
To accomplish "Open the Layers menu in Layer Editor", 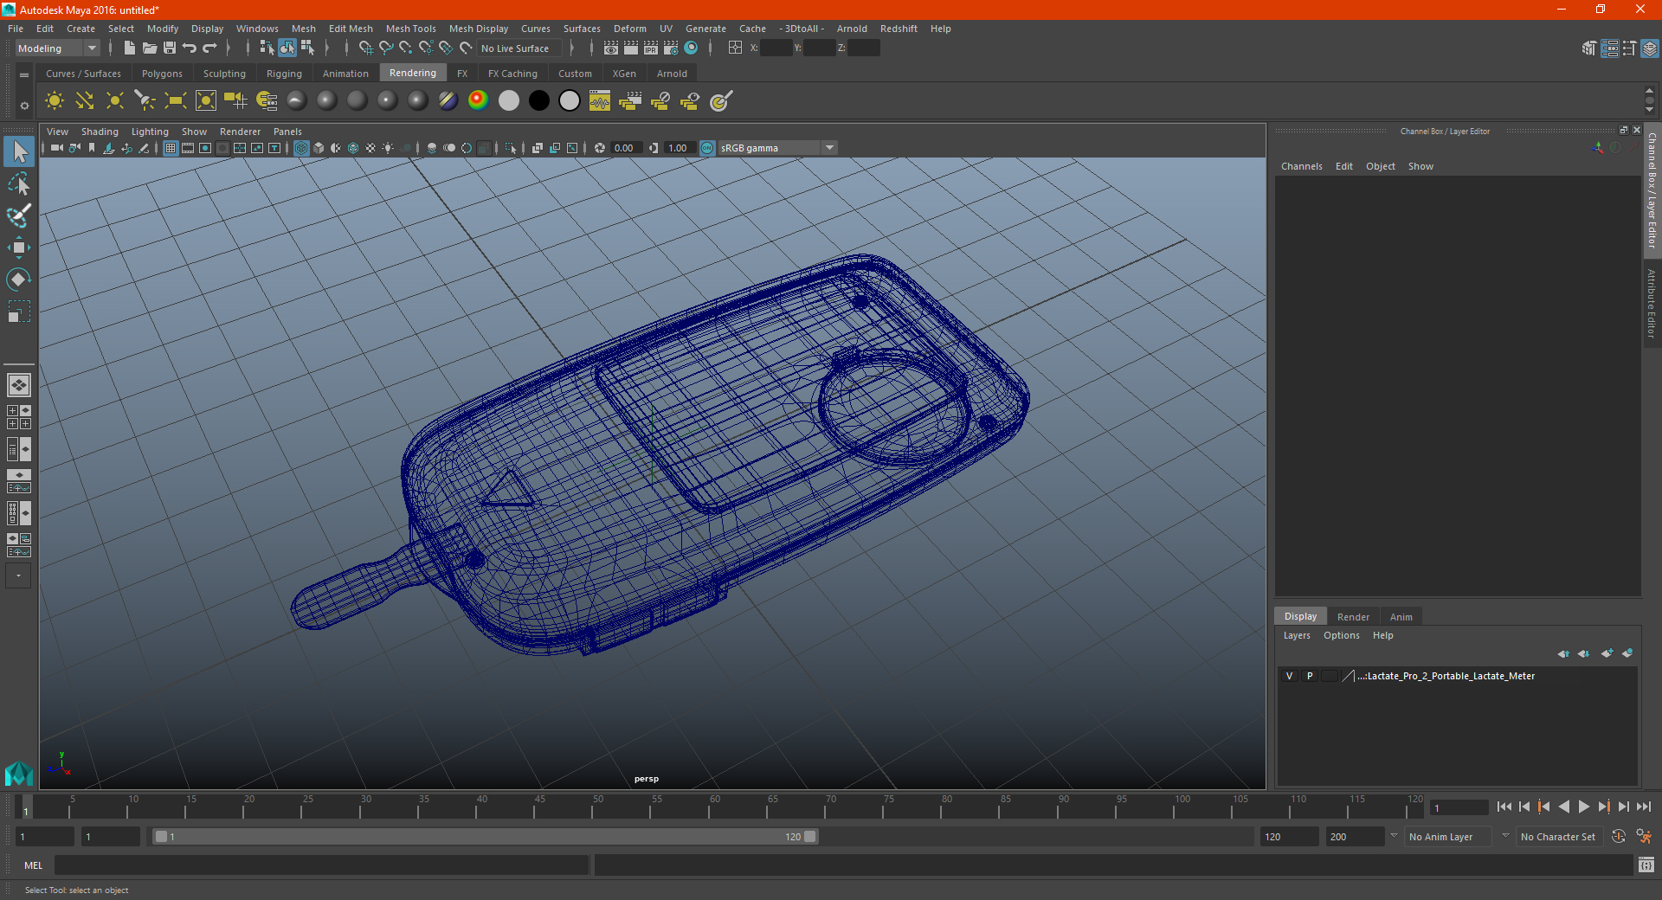I will click(x=1296, y=635).
